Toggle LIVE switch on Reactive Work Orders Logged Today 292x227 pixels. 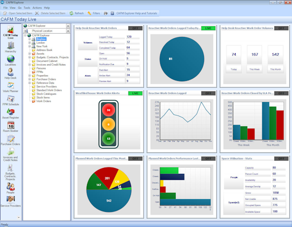(x=208, y=28)
